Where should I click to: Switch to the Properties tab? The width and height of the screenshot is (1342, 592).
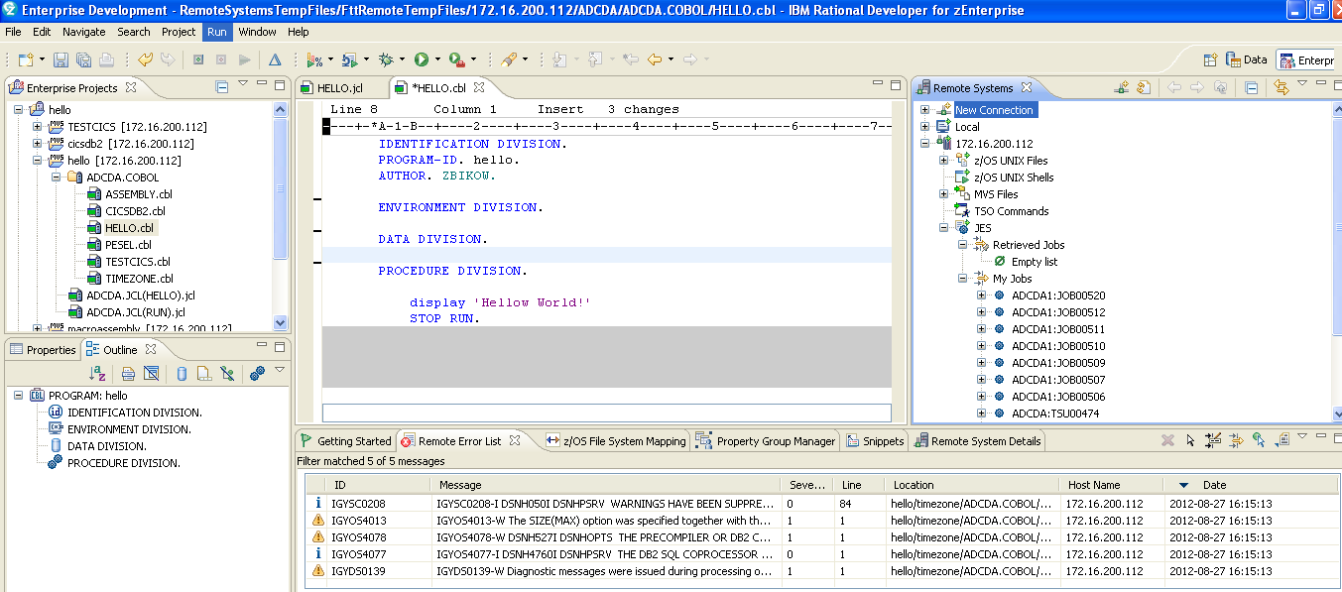(x=42, y=349)
